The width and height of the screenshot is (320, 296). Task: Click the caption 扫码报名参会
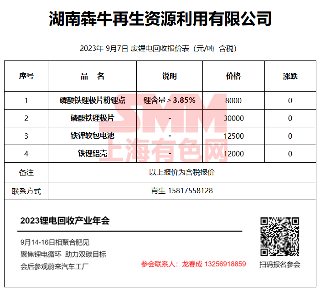[x=280, y=265]
